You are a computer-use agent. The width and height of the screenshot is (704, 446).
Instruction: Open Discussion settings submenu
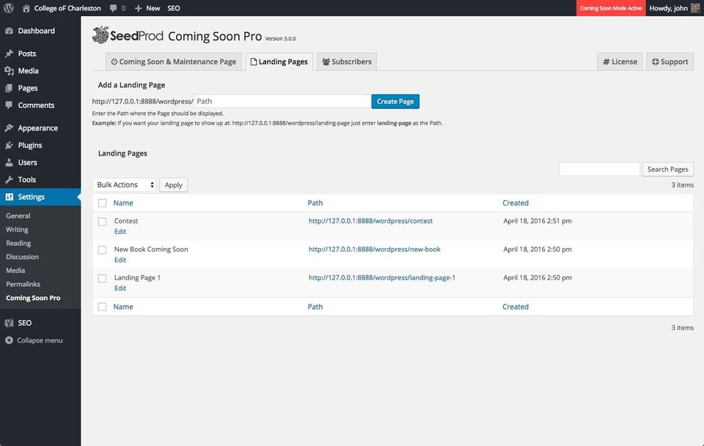click(x=23, y=257)
